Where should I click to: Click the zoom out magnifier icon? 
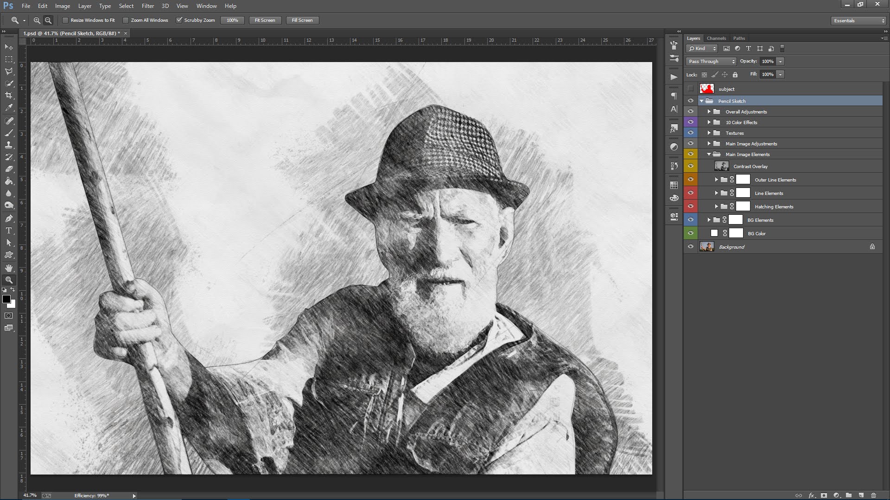coord(48,20)
